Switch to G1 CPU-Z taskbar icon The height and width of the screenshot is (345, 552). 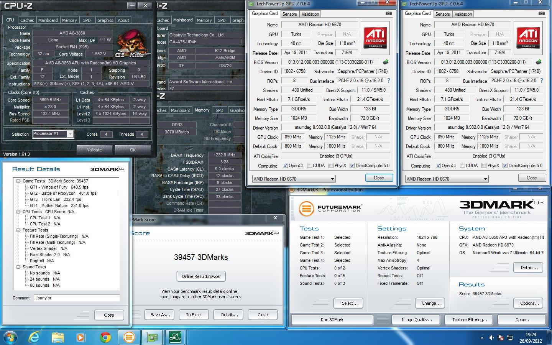click(x=175, y=337)
